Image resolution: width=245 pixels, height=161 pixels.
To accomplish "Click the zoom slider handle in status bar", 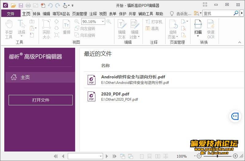I will [217, 156].
